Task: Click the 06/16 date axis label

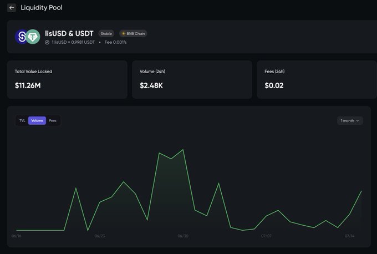Action: tap(16, 236)
